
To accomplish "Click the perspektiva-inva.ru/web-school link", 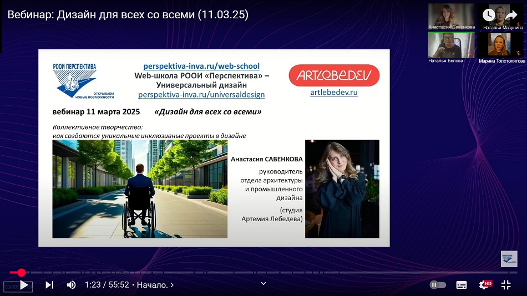I will click(201, 66).
